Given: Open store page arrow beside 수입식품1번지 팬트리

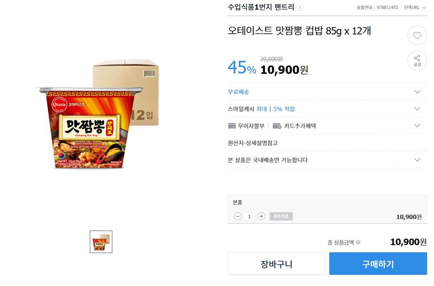Looking at the screenshot, I should [300, 7].
